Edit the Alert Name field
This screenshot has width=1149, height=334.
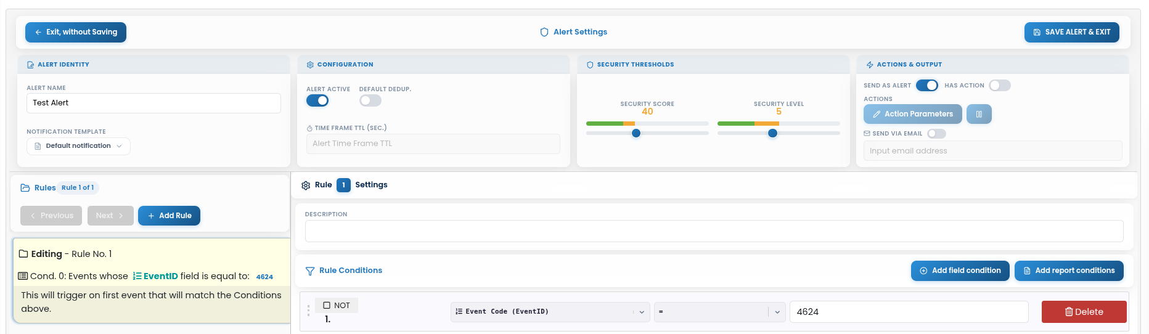click(153, 103)
